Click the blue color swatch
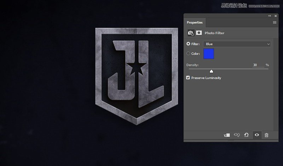Image resolution: width=283 pixels, height=166 pixels. pos(209,54)
